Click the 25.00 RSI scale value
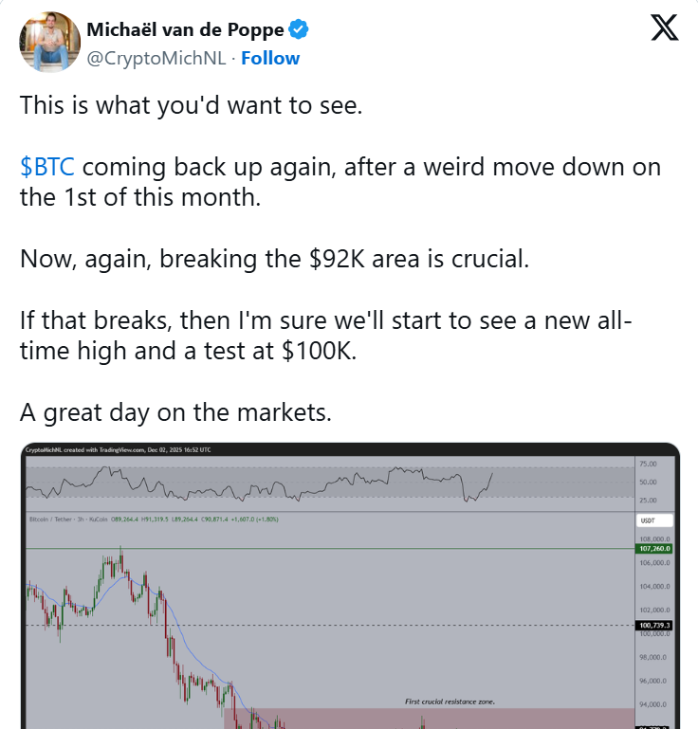698x729 pixels. (x=649, y=499)
